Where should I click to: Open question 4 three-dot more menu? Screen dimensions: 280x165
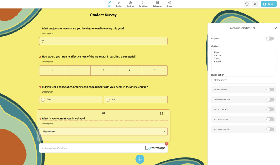tap(167, 114)
